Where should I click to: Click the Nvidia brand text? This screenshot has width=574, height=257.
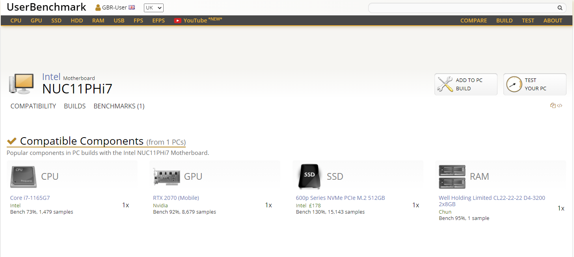(x=160, y=205)
